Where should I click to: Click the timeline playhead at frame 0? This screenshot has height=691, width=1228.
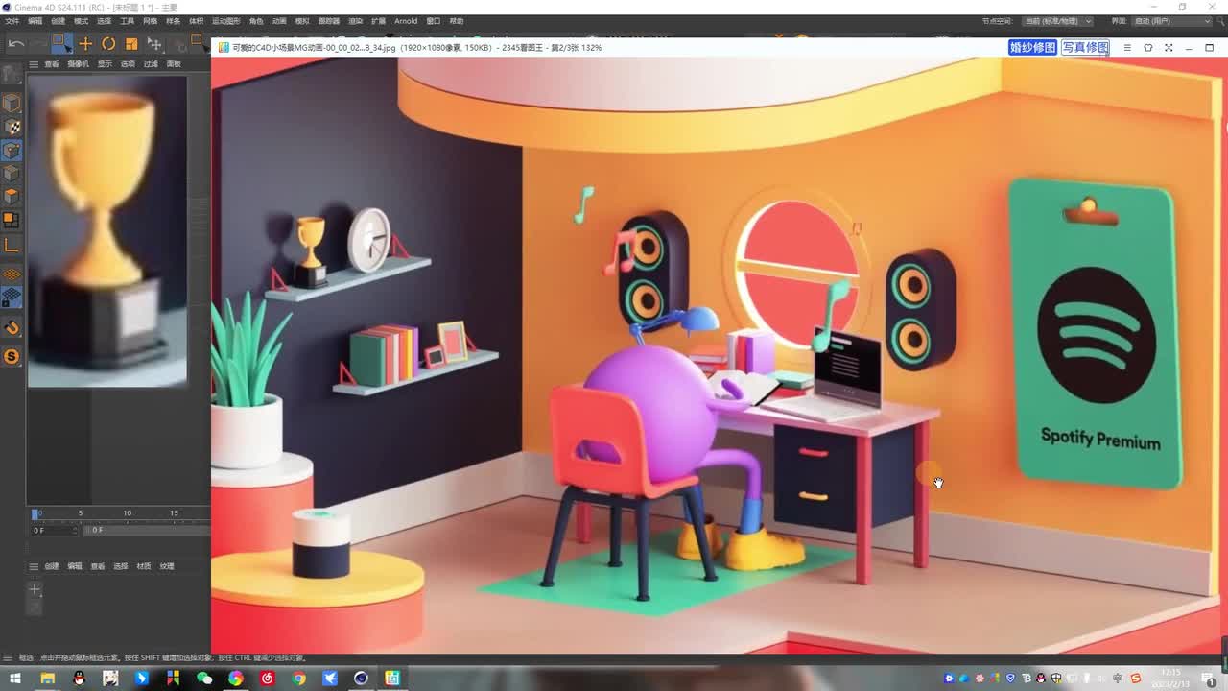[x=35, y=514]
